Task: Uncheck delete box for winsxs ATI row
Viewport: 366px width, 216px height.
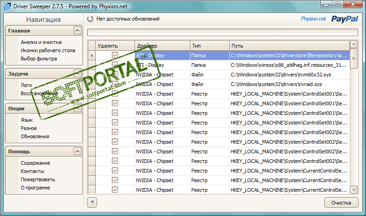Action: 115,65
